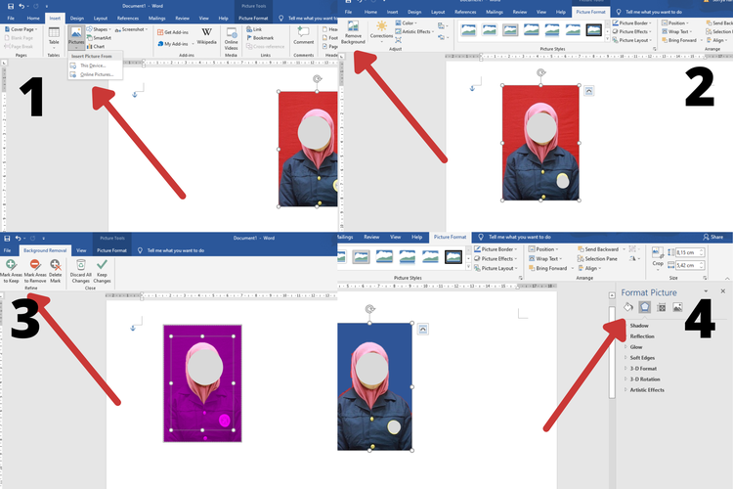Open Background Removal tab in screenshot 3
The width and height of the screenshot is (733, 489).
pyautogui.click(x=45, y=250)
